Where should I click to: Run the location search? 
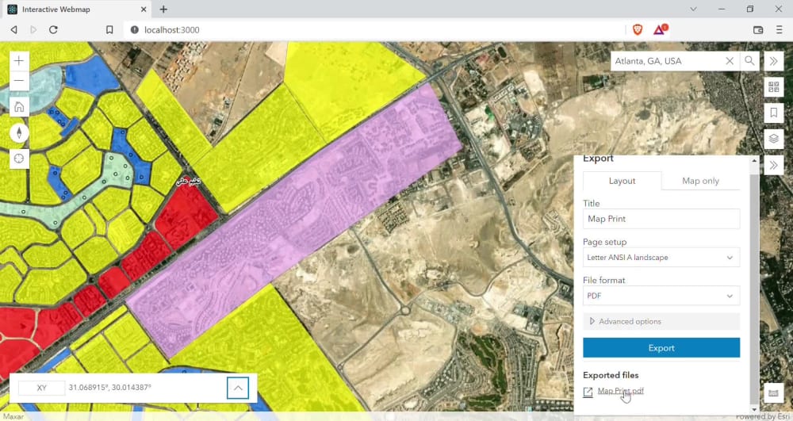[x=749, y=61]
